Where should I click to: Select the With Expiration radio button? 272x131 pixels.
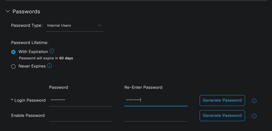tap(13, 52)
